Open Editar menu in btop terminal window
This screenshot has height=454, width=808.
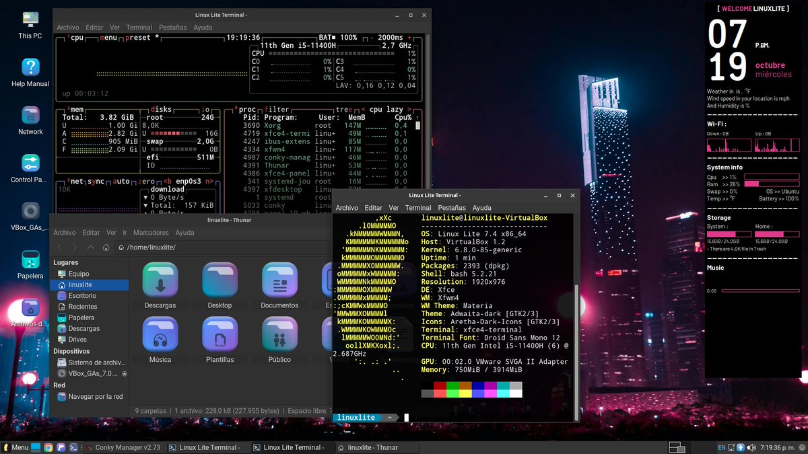(94, 28)
